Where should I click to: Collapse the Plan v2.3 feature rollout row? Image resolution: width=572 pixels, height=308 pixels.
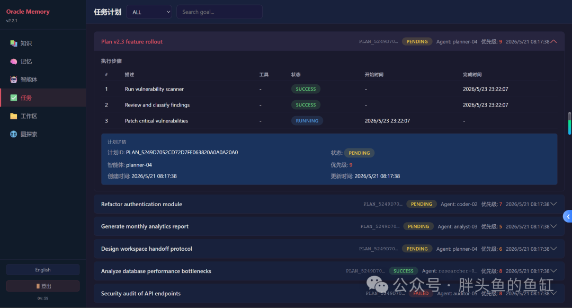click(553, 41)
